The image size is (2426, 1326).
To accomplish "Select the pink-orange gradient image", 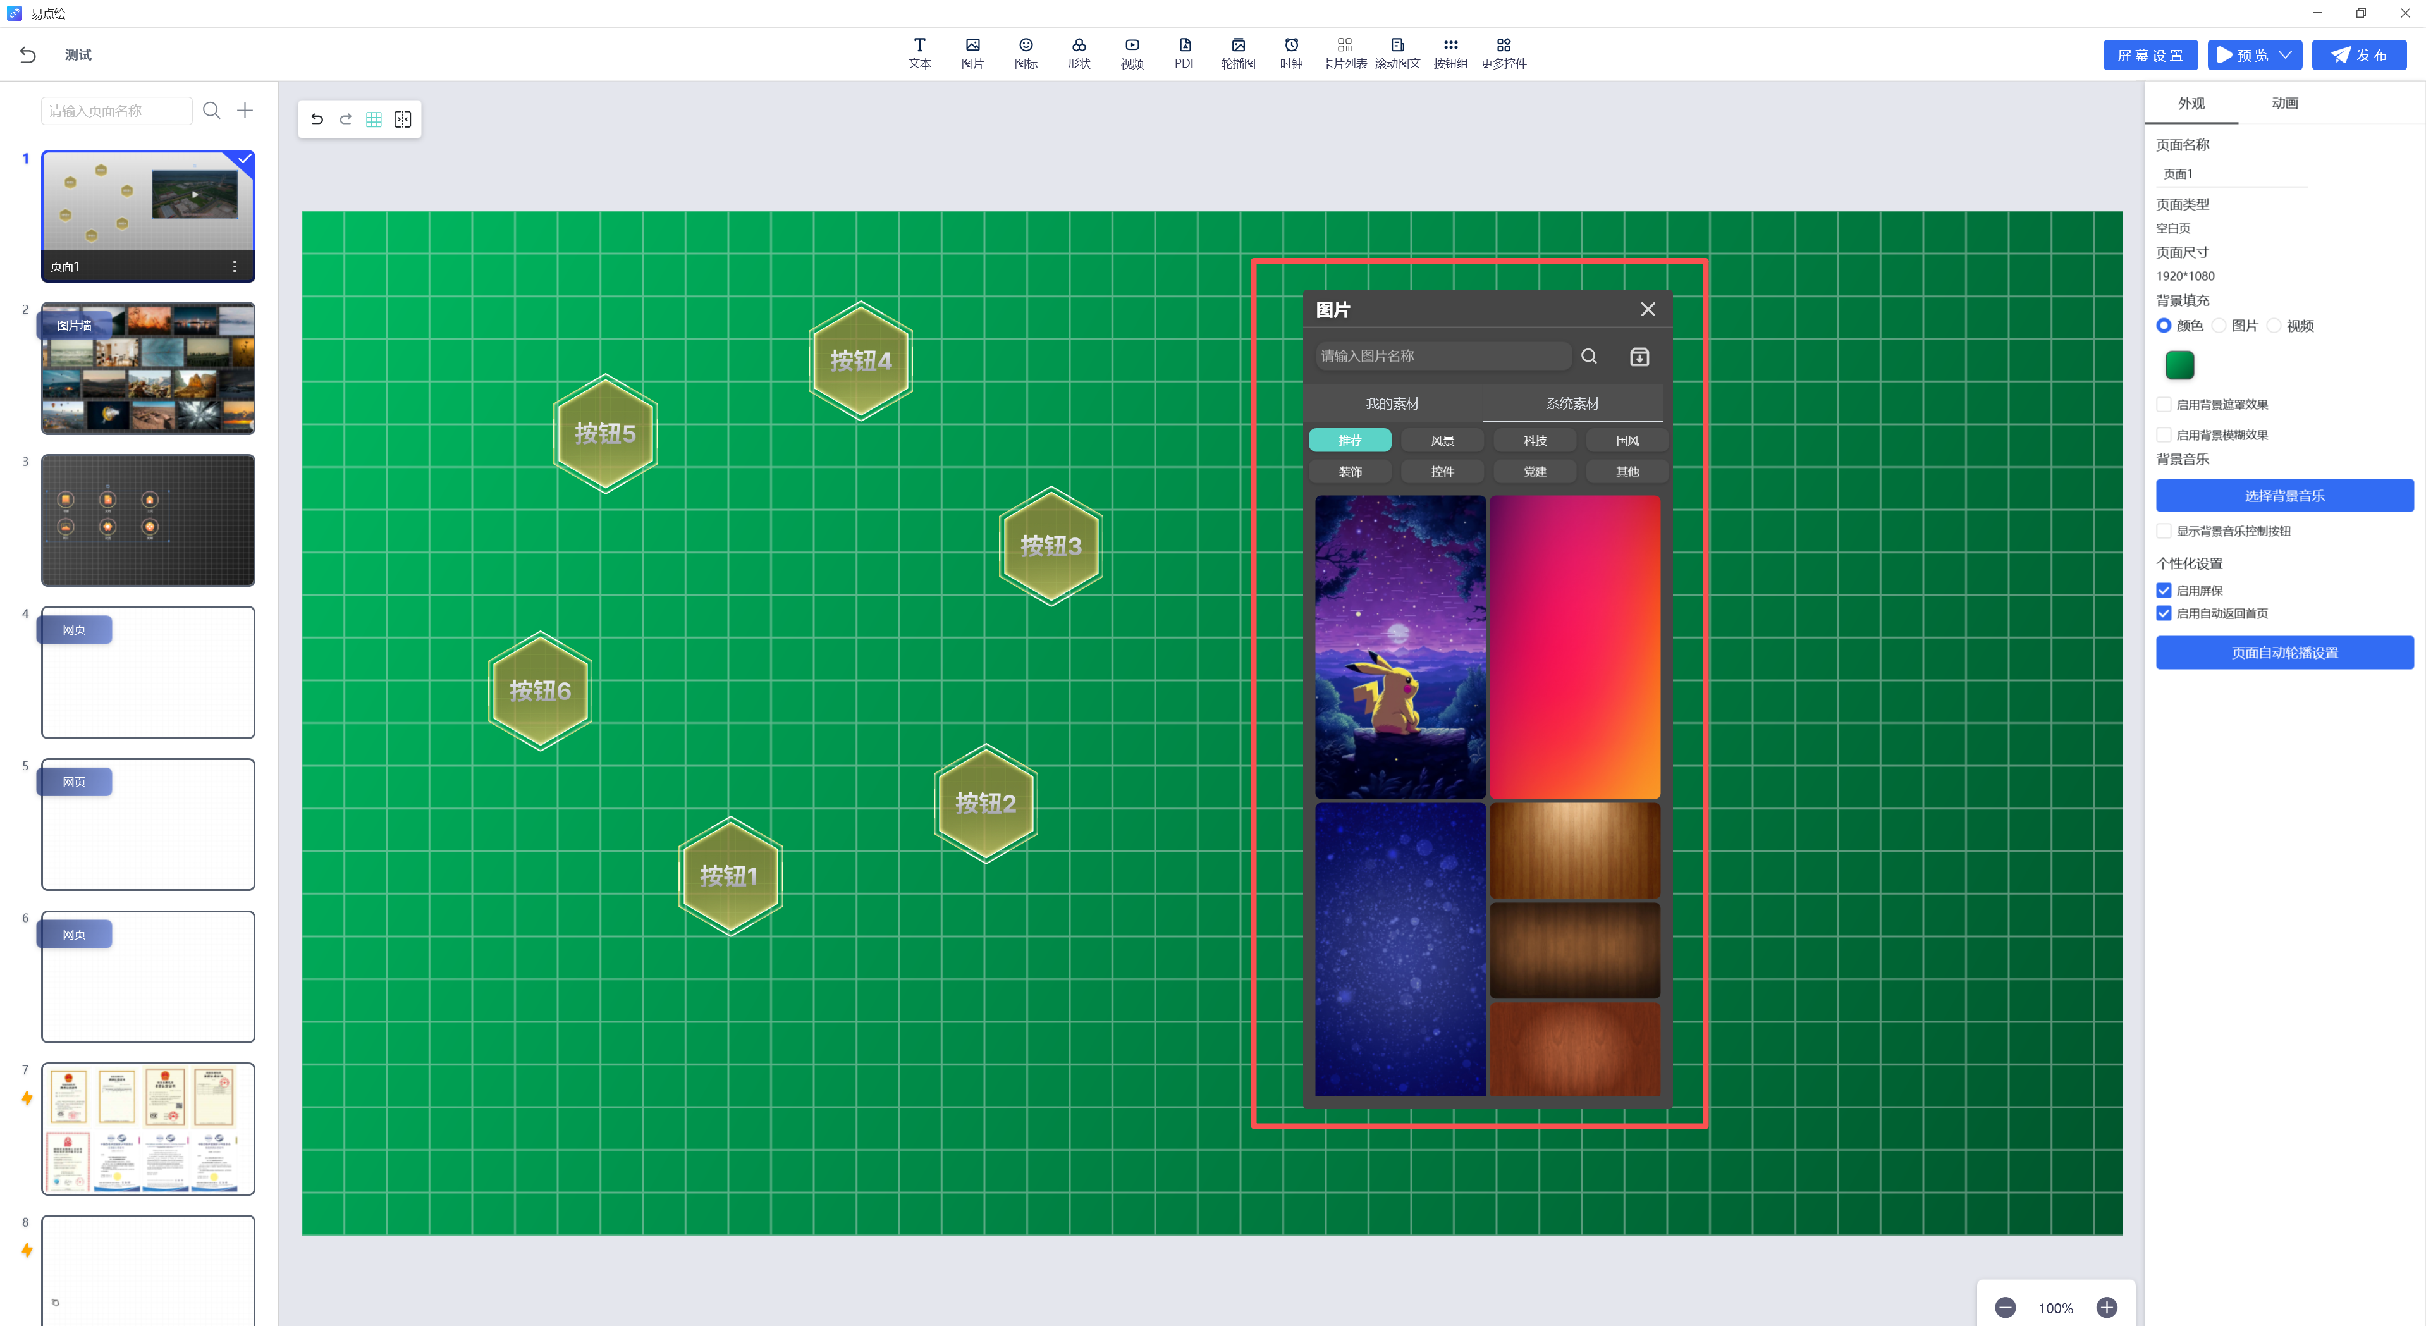I will click(x=1574, y=647).
